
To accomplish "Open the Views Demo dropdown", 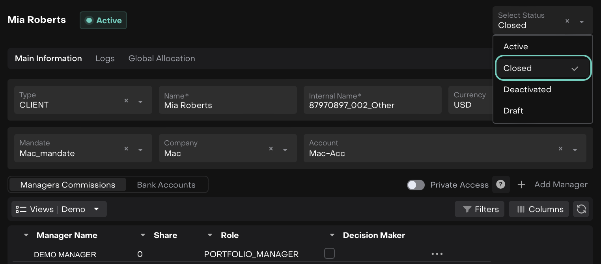I will pyautogui.click(x=59, y=209).
